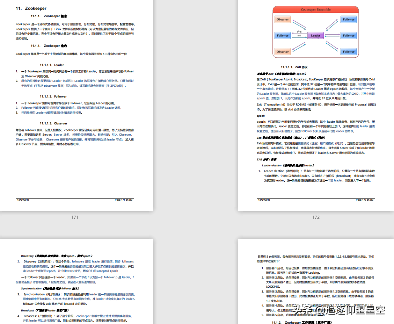Click the Follower box left of Leader
Screen dimensions: 394x324
pos(283,35)
